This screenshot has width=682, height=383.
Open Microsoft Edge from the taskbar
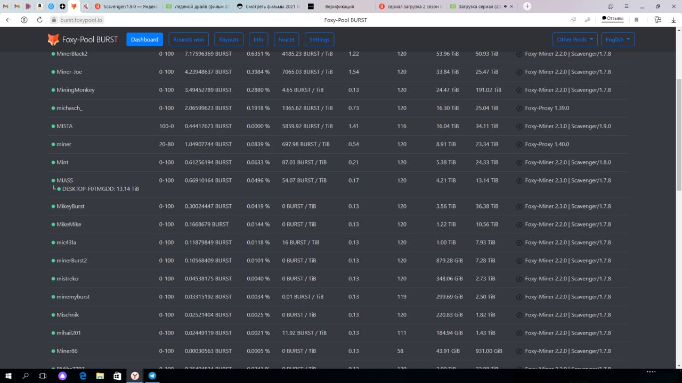point(83,376)
